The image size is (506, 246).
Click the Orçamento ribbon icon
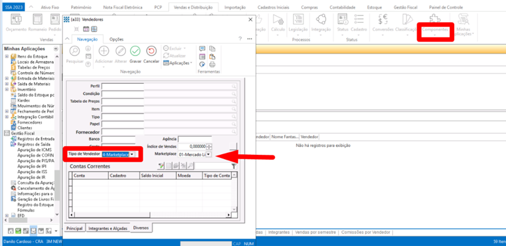16,19
